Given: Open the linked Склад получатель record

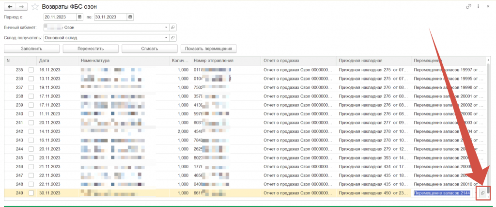Looking at the screenshot, I should (173, 37).
